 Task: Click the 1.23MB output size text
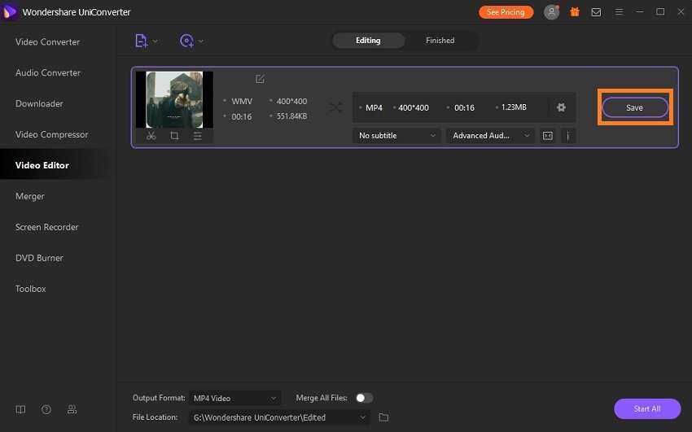click(514, 107)
